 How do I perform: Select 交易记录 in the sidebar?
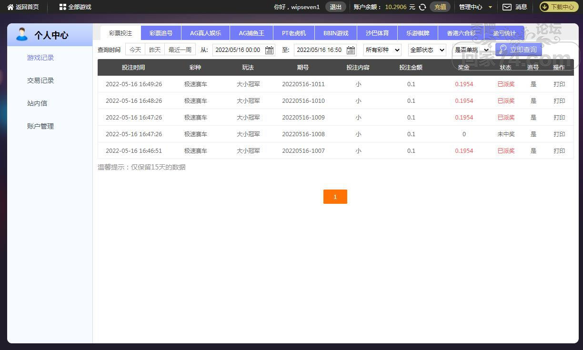pyautogui.click(x=40, y=80)
